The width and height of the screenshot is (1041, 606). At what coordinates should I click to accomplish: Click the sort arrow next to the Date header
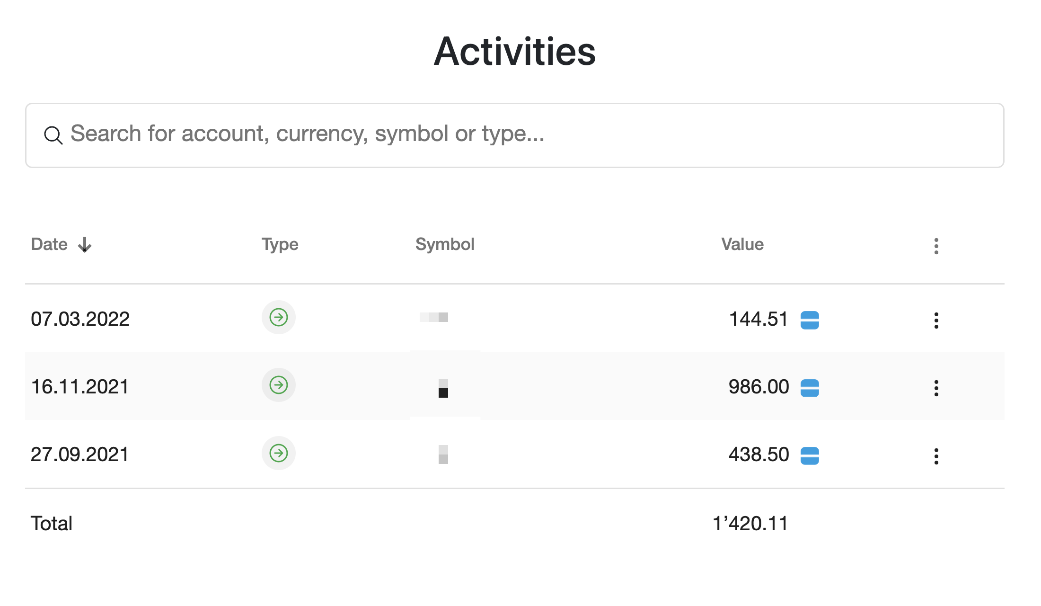[84, 245]
